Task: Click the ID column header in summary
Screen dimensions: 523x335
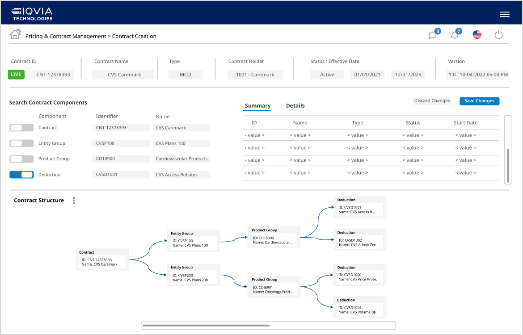Action: (x=254, y=123)
